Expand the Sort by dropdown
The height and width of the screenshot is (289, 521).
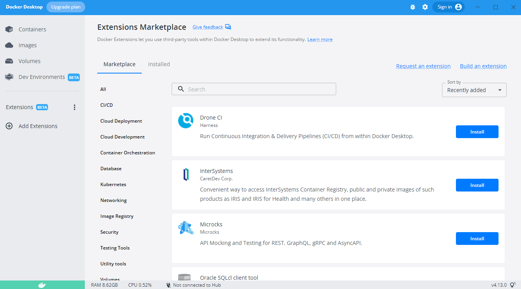474,90
